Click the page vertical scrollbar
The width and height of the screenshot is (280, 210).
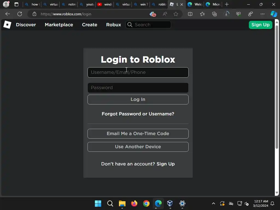[x=277, y=87]
